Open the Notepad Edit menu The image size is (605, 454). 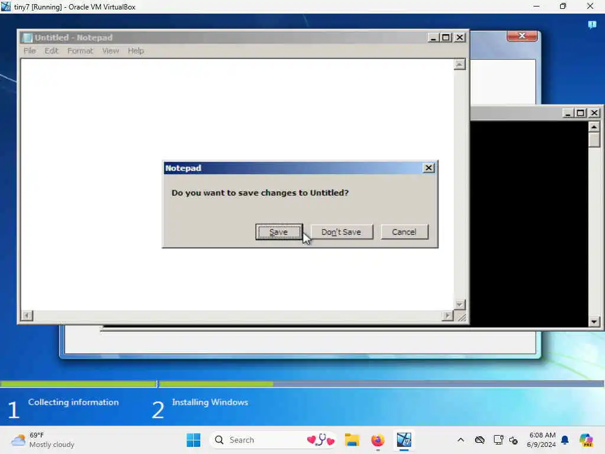pyautogui.click(x=51, y=51)
